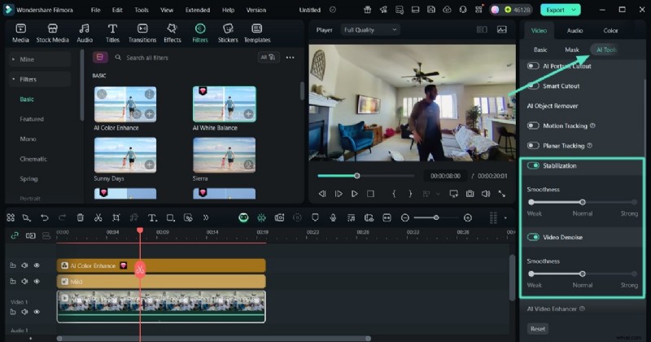Viewport: 651px width, 342px height.
Task: Enable the Motion Tracking toggle
Action: (x=534, y=125)
